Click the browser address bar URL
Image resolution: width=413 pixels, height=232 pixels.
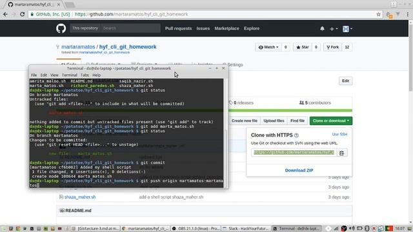point(131,14)
